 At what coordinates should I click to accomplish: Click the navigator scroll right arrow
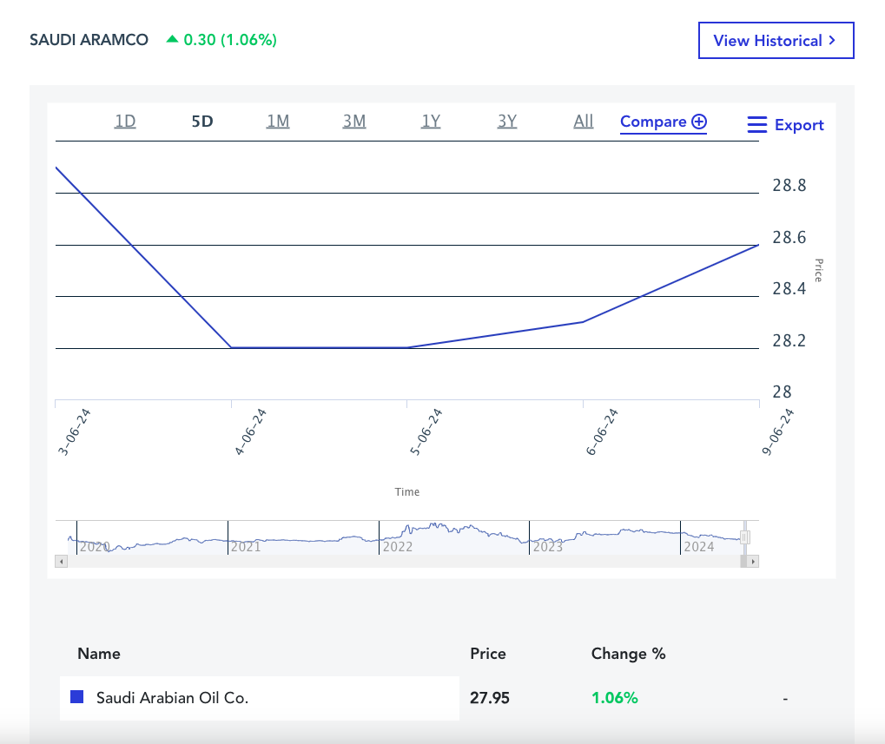point(753,562)
